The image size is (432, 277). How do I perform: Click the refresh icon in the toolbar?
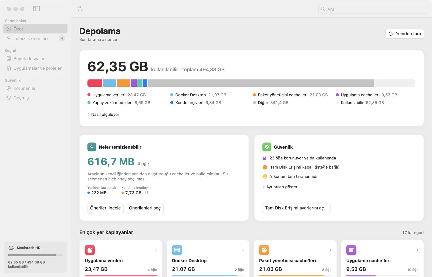[x=80, y=9]
